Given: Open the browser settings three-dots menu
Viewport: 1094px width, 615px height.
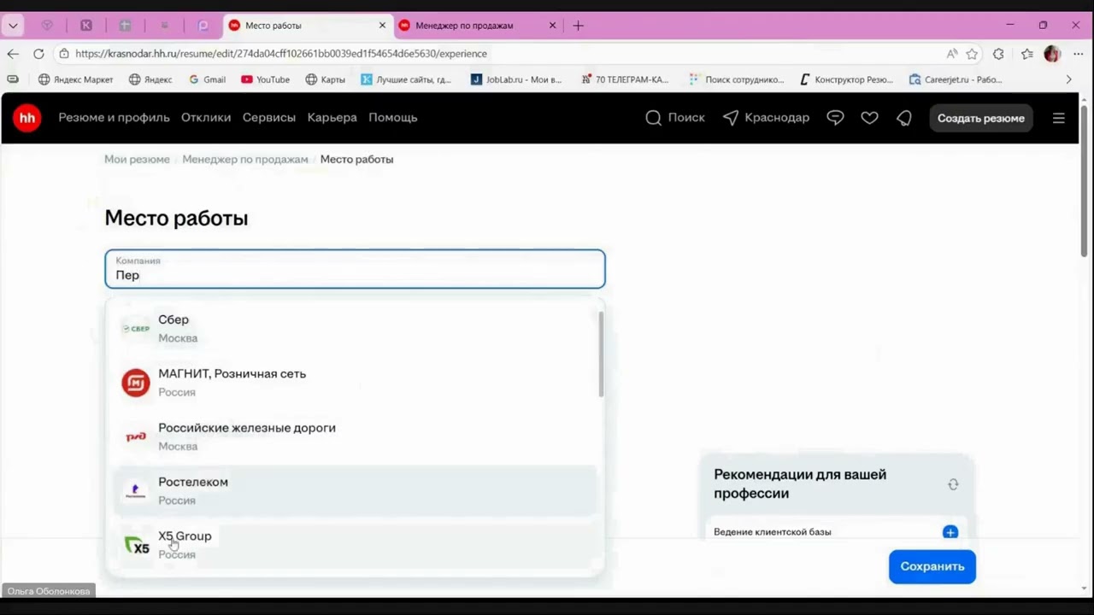Looking at the screenshot, I should tap(1078, 54).
